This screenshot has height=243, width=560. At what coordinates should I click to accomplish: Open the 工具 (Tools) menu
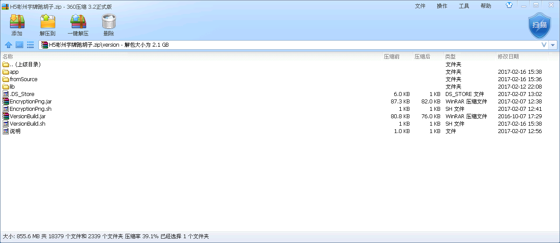[x=464, y=6]
